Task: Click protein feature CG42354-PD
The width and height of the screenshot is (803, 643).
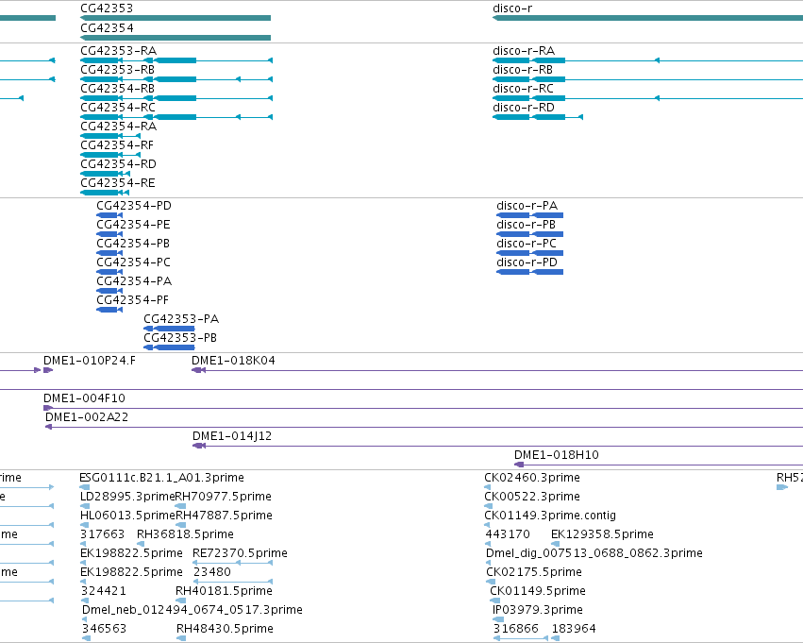Action: point(134,206)
